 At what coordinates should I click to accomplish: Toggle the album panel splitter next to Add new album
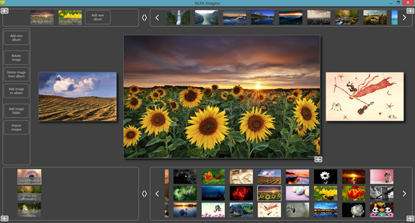coord(144,18)
